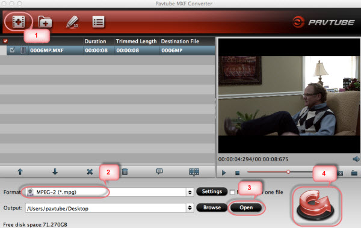This screenshot has width=361, height=228.
Task: Expand the Format dropdown arrows
Action: click(190, 192)
